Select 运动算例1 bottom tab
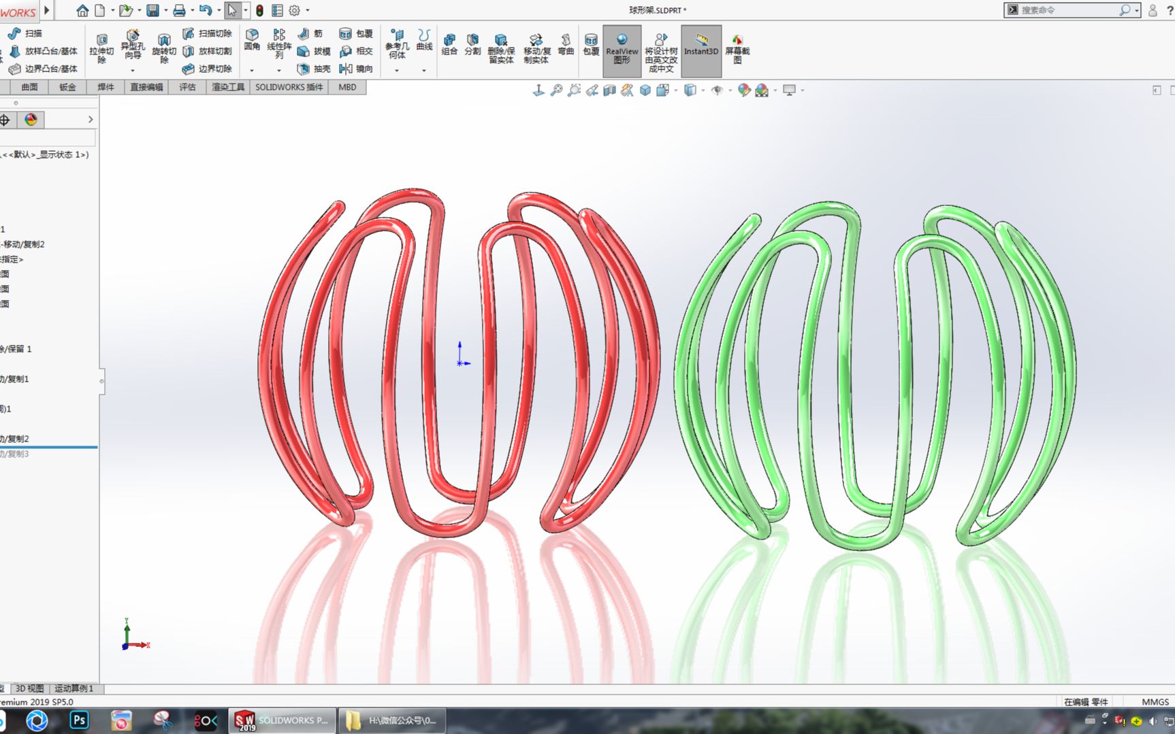The height and width of the screenshot is (734, 1175). pyautogui.click(x=74, y=688)
